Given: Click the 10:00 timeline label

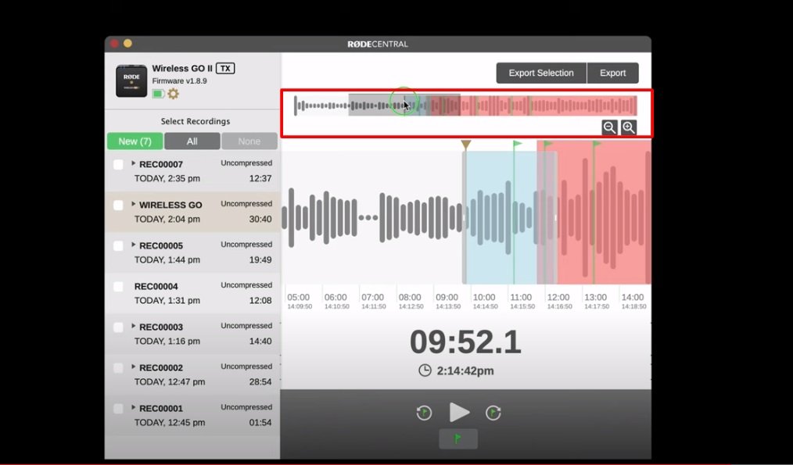Looking at the screenshot, I should pos(484,297).
